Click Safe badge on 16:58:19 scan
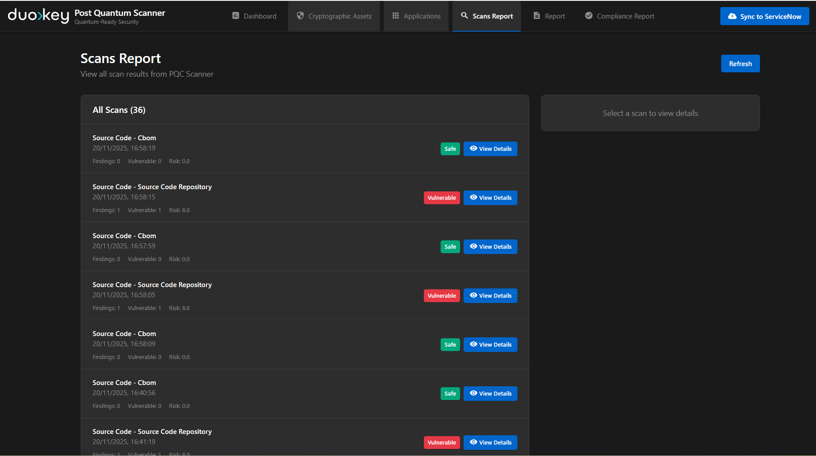The height and width of the screenshot is (456, 816). 450,149
